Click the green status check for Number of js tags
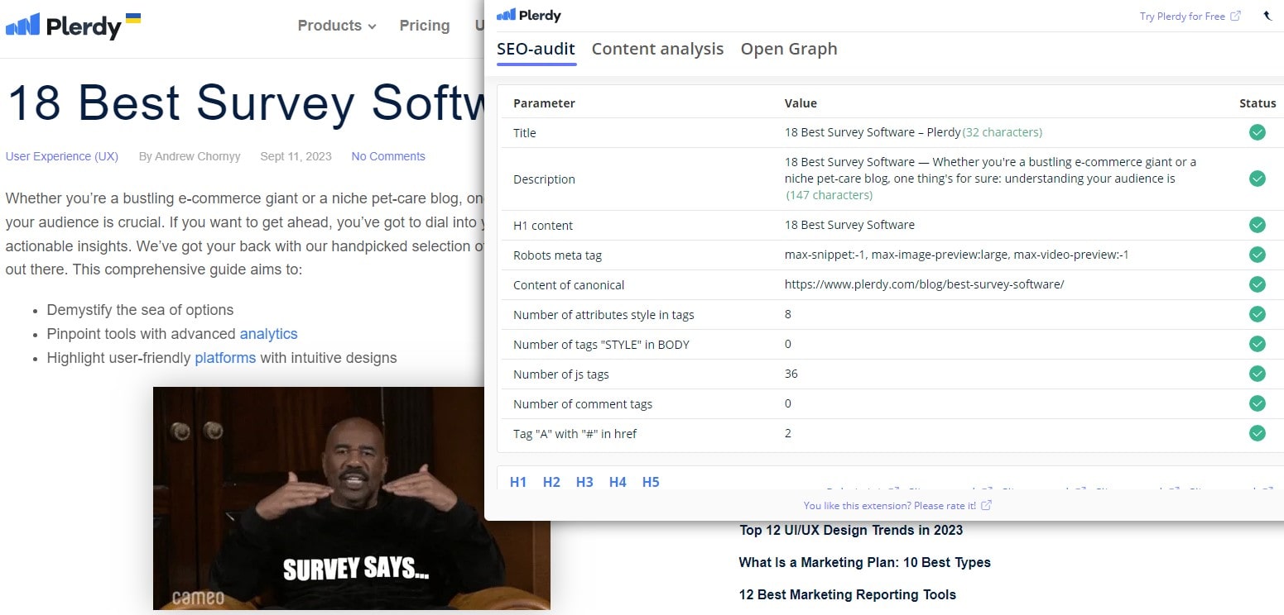 (x=1258, y=374)
